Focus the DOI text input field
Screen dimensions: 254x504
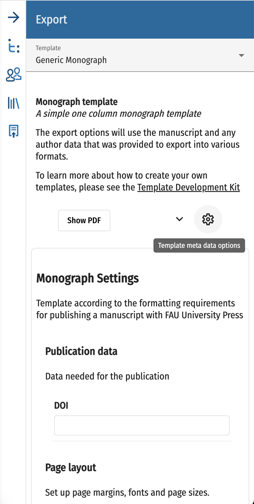142,425
